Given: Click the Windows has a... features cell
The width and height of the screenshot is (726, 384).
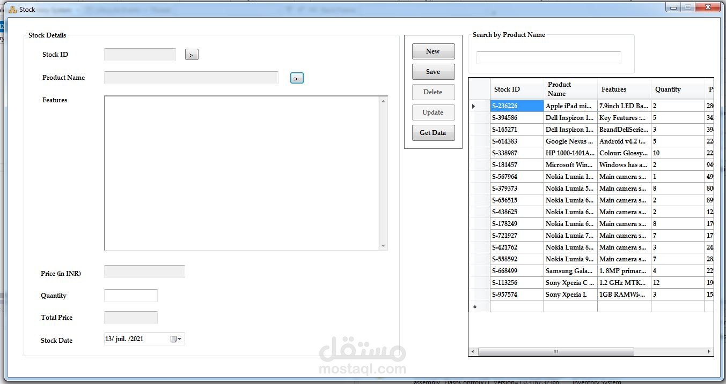Looking at the screenshot, I should tap(624, 165).
